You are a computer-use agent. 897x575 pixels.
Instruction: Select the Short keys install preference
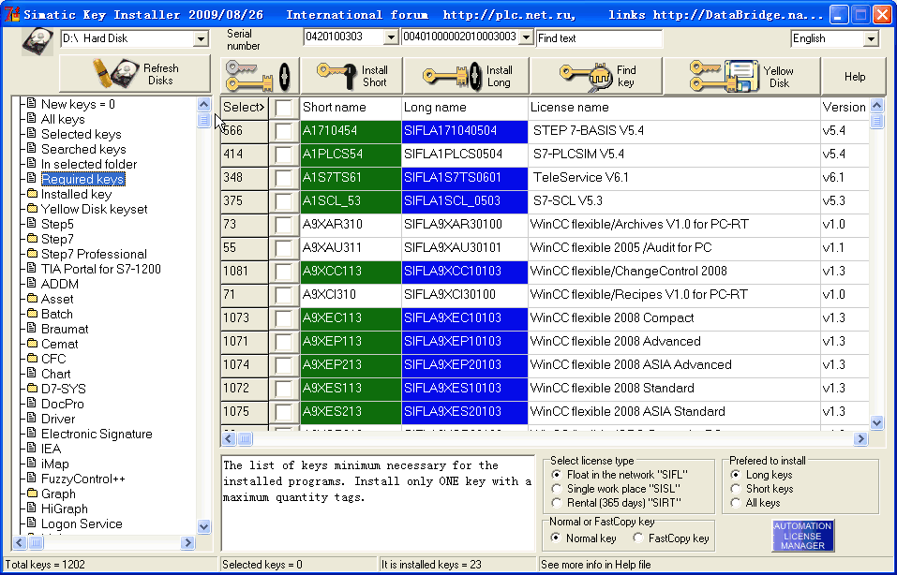[x=735, y=489]
